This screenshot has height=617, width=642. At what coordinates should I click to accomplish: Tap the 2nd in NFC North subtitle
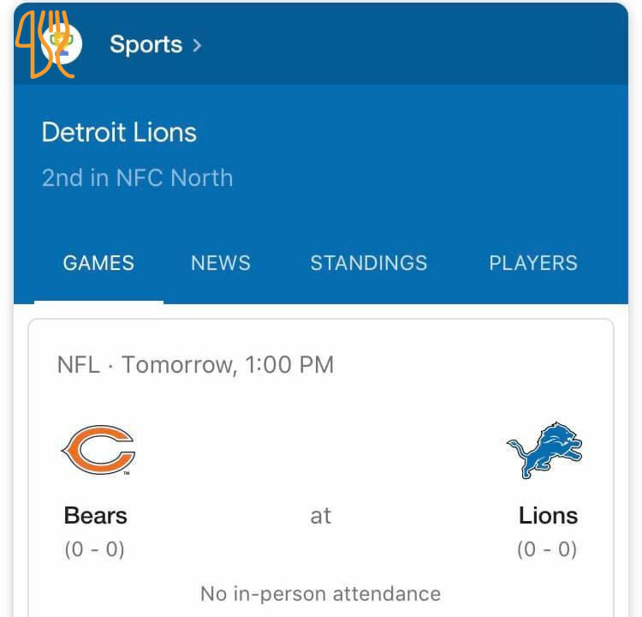pos(137,178)
